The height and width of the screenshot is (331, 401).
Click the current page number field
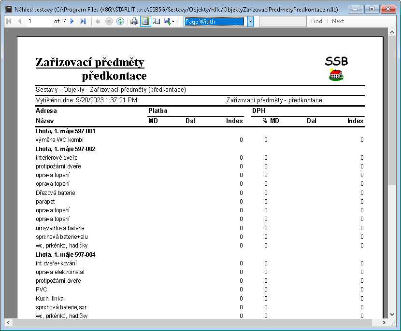click(39, 21)
